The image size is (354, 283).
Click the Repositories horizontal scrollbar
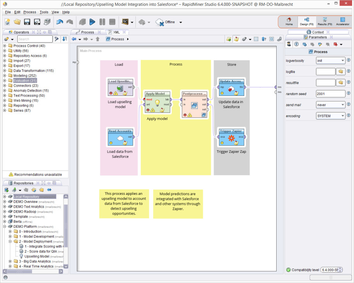[33, 271]
